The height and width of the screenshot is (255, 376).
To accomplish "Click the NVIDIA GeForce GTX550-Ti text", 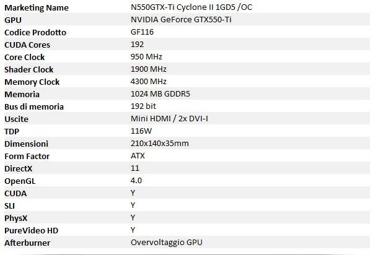I will [x=181, y=19].
